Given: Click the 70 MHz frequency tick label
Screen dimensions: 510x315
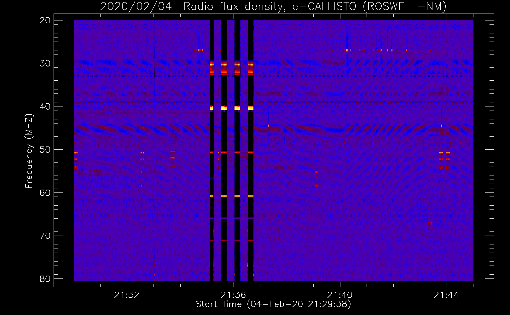Looking at the screenshot, I should [x=45, y=236].
